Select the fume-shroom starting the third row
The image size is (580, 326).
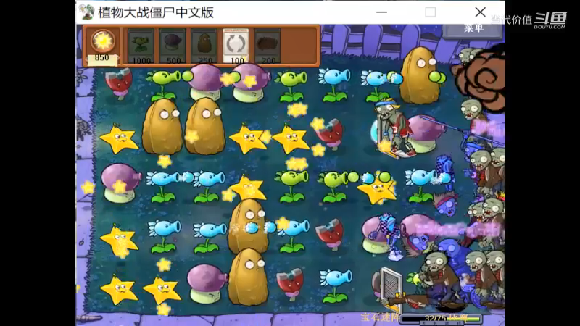coord(120,183)
